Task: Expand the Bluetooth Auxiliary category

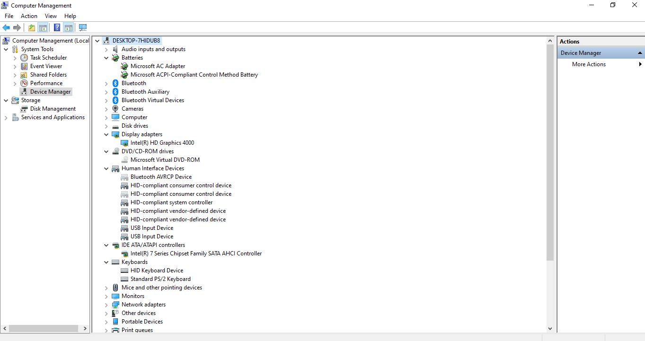Action: click(106, 92)
